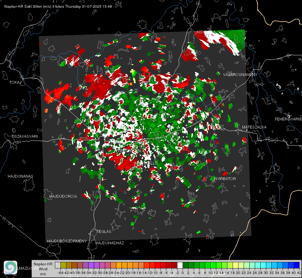Click the light grey swatch at legend's left end
This screenshot has width=302, height=278.
[x=58, y=265]
